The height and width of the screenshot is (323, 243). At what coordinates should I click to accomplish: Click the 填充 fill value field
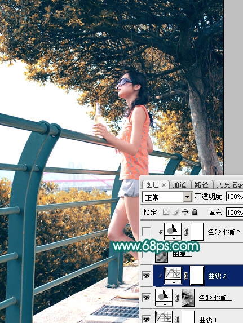coord(235,212)
